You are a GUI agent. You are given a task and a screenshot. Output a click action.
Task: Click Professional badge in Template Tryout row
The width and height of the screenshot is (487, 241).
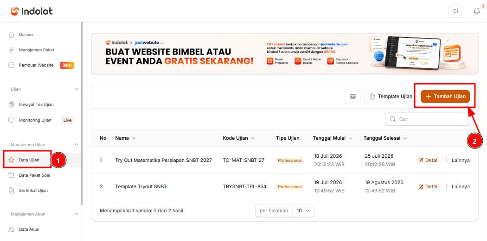[x=290, y=187]
